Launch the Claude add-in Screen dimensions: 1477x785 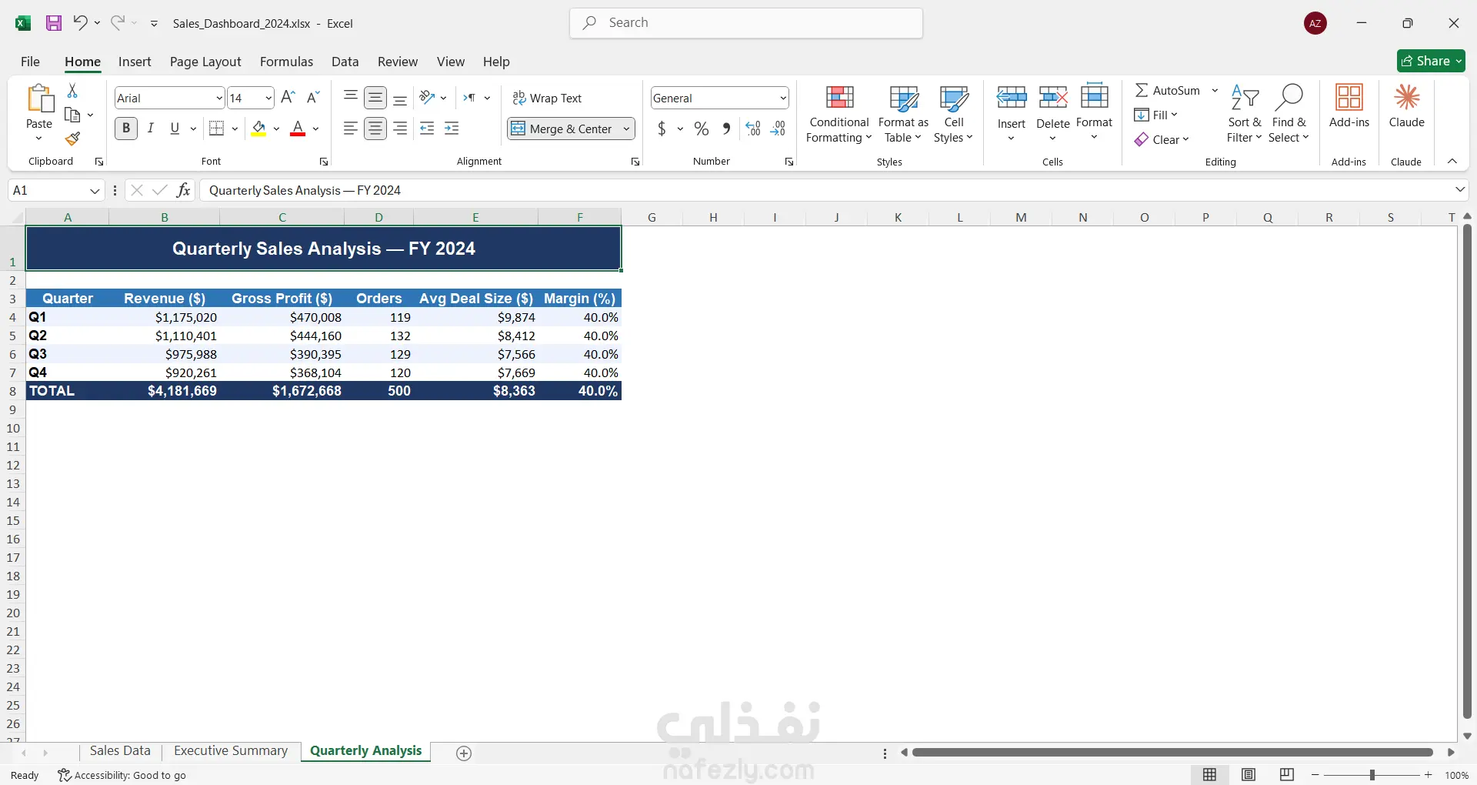1407,106
